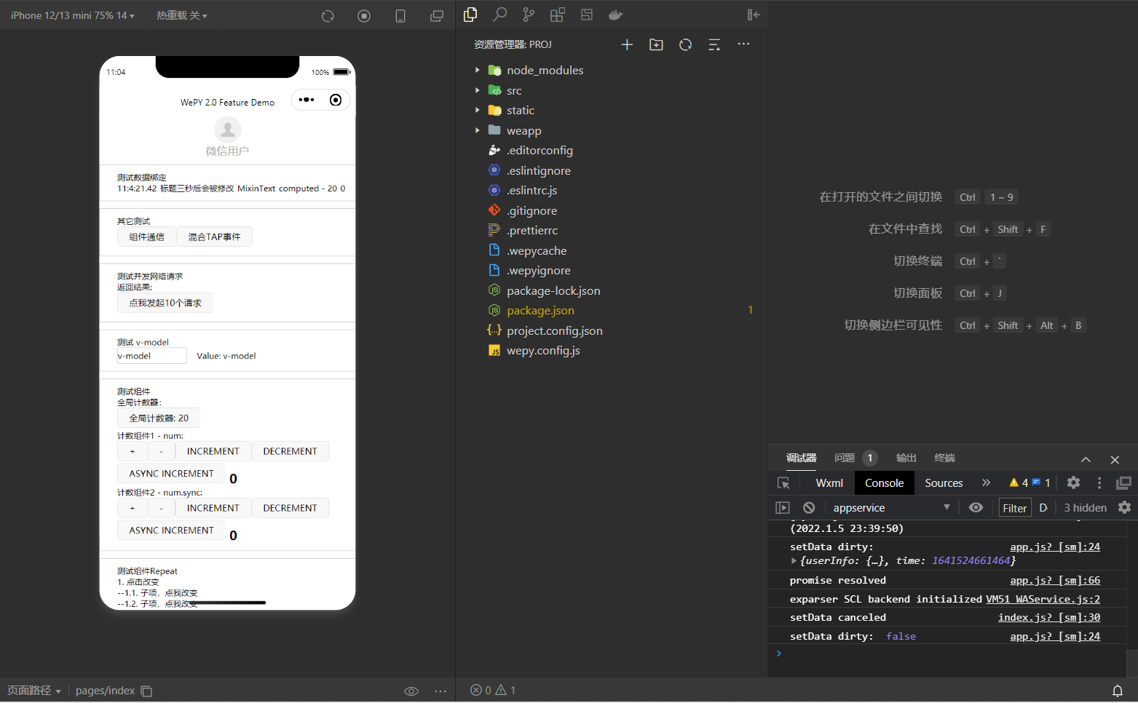Open the page path dropdown
This screenshot has width=1138, height=703.
(34, 691)
